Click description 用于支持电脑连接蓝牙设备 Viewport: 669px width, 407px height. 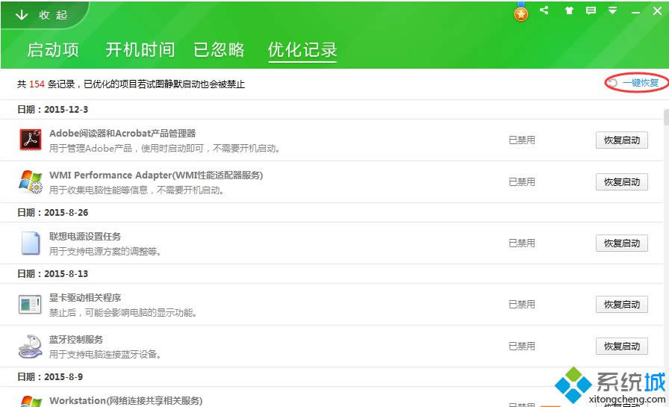tap(105, 355)
